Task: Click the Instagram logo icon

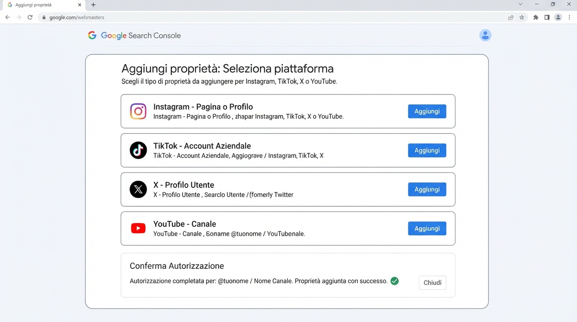Action: tap(138, 111)
